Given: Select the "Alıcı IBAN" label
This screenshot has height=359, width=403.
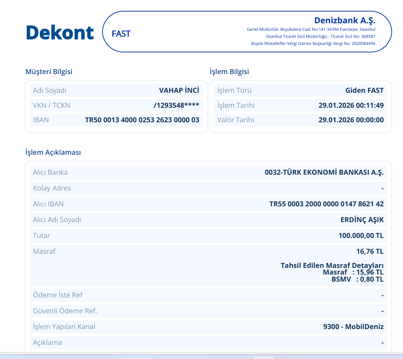Looking at the screenshot, I should pyautogui.click(x=48, y=204).
